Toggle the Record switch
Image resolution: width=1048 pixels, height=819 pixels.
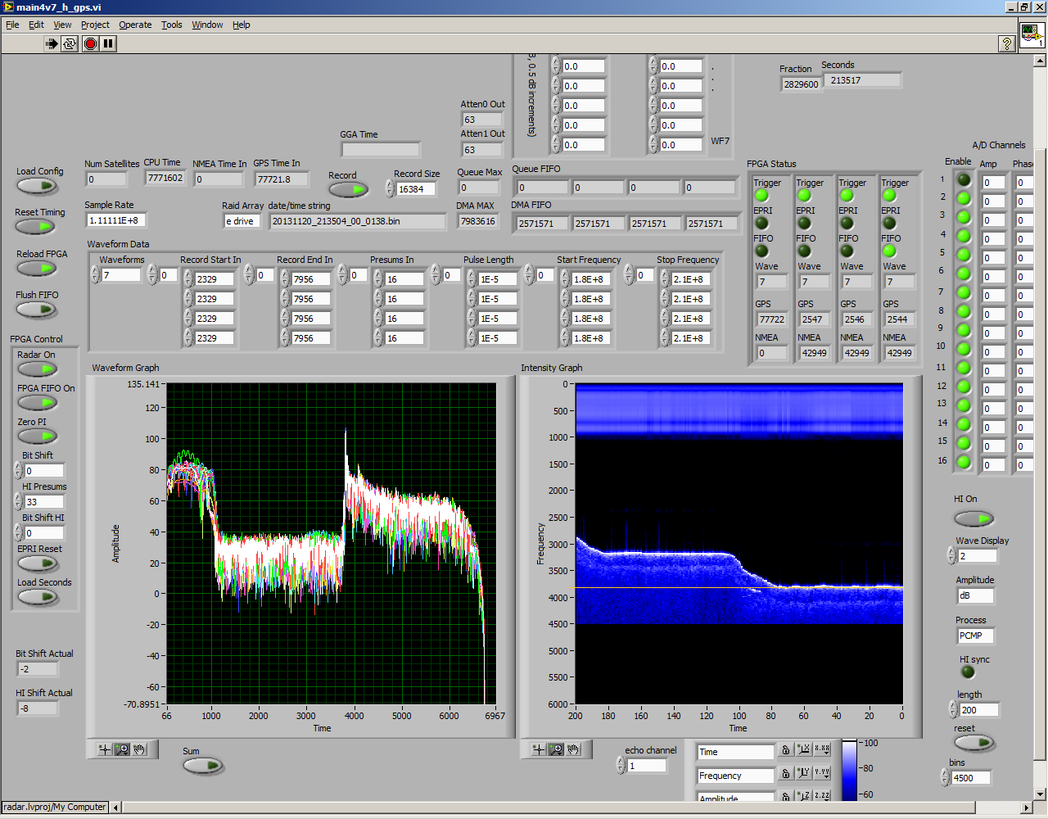click(349, 190)
